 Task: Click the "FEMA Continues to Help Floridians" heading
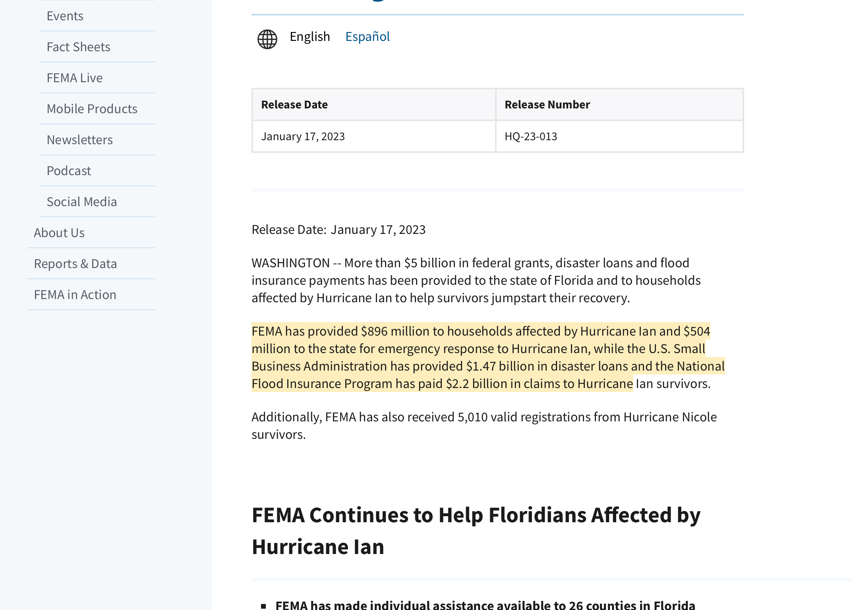476,531
